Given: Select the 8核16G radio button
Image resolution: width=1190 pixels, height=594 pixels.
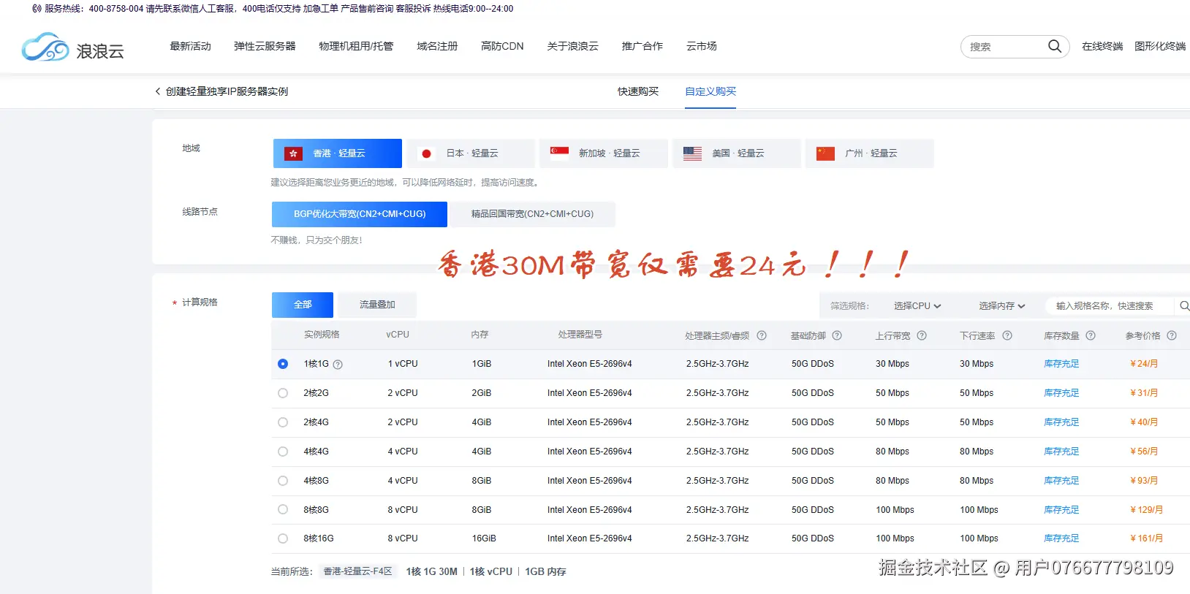Looking at the screenshot, I should (283, 538).
